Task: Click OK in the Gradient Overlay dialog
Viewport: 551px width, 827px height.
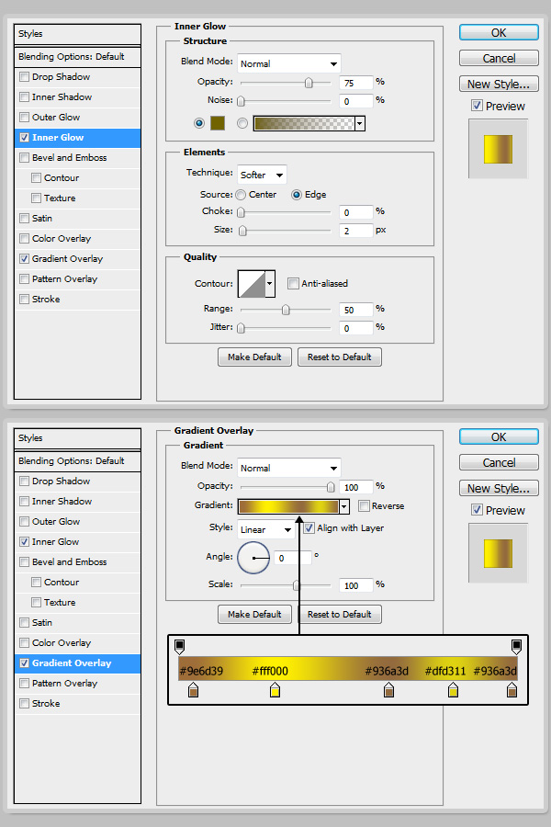Action: click(499, 437)
